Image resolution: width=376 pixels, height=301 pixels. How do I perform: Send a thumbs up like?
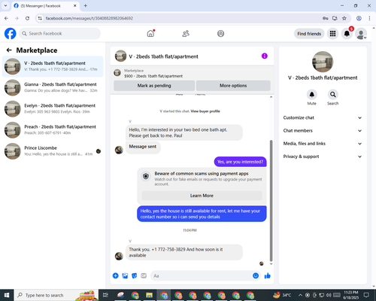click(268, 275)
